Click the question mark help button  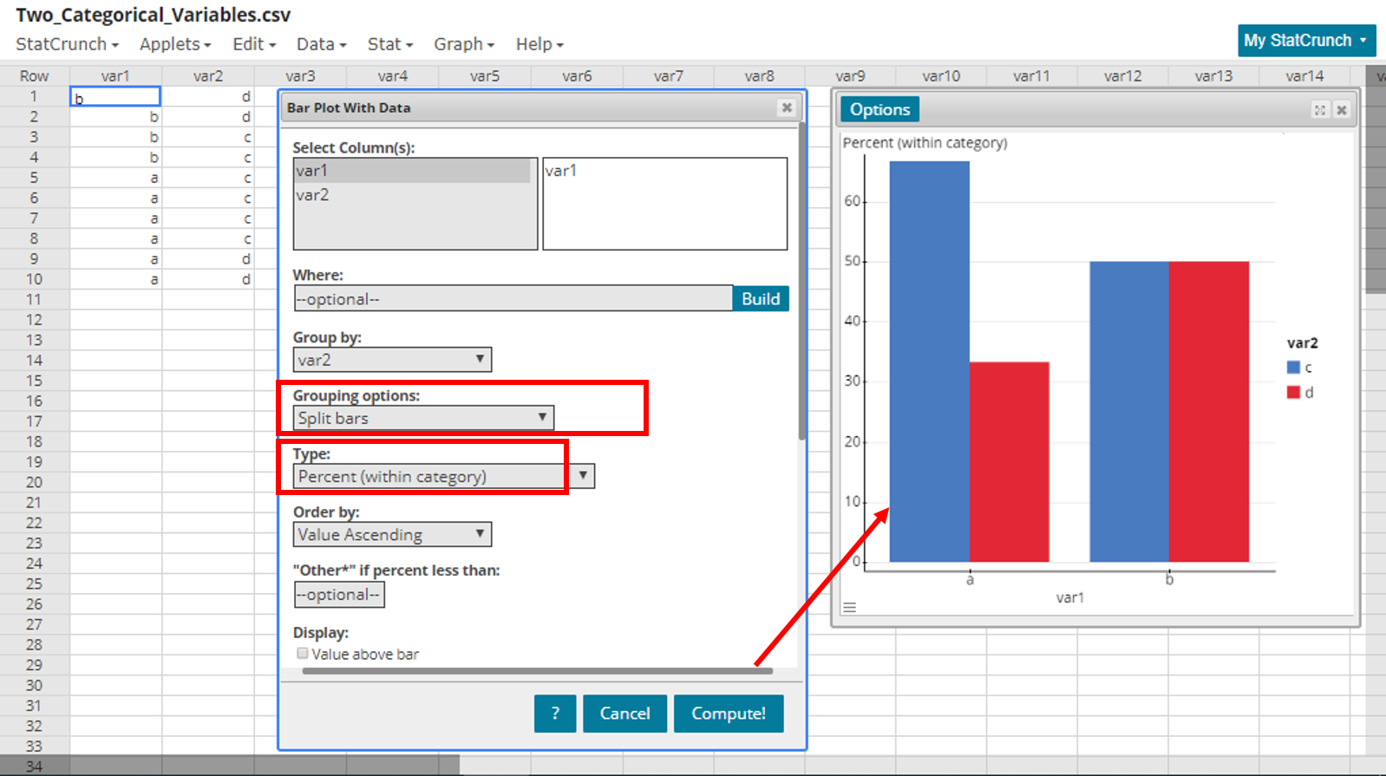coord(555,714)
